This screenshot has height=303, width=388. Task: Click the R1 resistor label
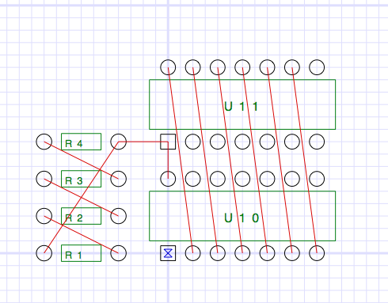tap(73, 255)
